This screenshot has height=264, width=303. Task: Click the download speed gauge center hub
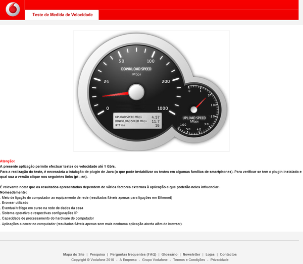tap(136, 91)
